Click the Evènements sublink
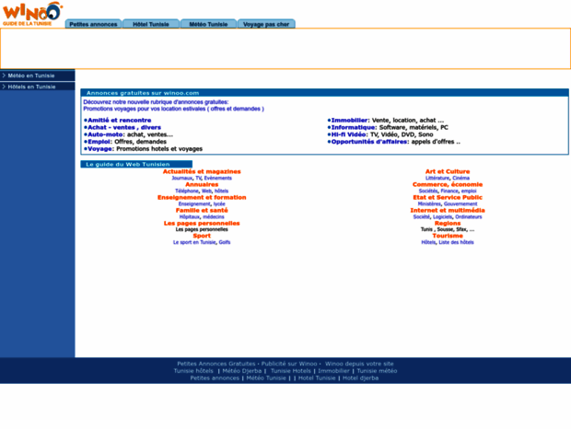571x429 pixels. coord(217,178)
